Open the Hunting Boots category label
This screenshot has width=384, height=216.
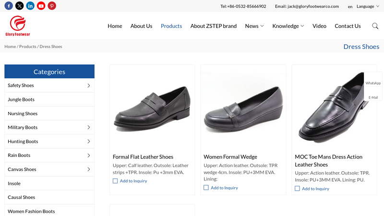coord(23,142)
